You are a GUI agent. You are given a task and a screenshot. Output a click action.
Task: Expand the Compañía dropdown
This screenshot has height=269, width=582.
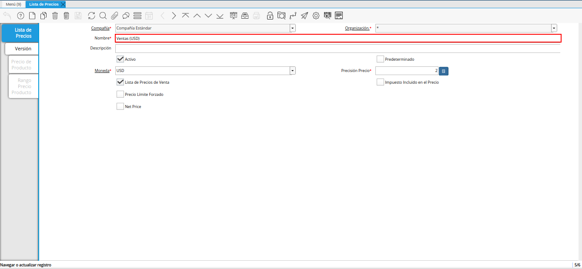click(293, 28)
